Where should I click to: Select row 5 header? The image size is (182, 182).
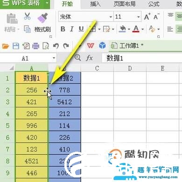7,126
